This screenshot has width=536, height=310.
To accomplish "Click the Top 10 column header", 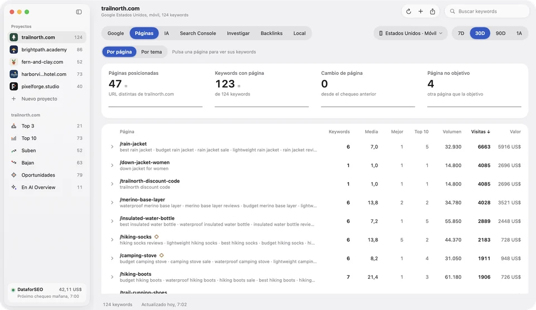I will click(x=421, y=132).
